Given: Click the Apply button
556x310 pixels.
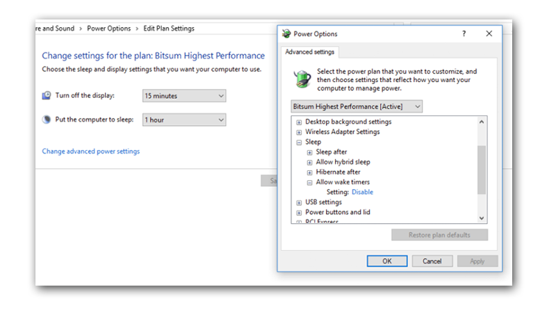Looking at the screenshot, I should [x=477, y=261].
